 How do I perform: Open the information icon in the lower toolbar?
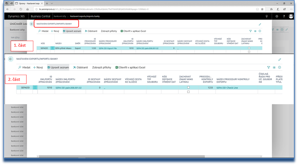pos(280,67)
